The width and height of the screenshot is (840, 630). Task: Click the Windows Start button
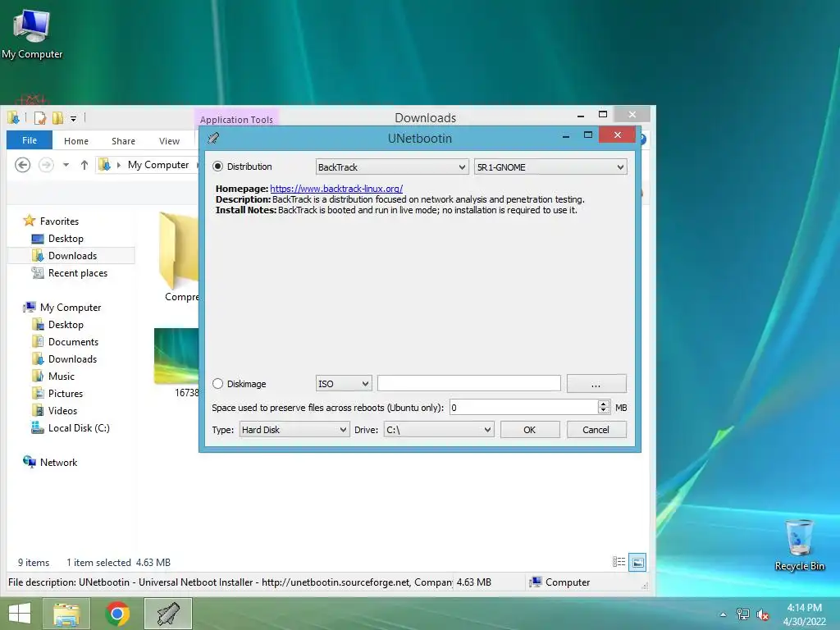click(20, 614)
